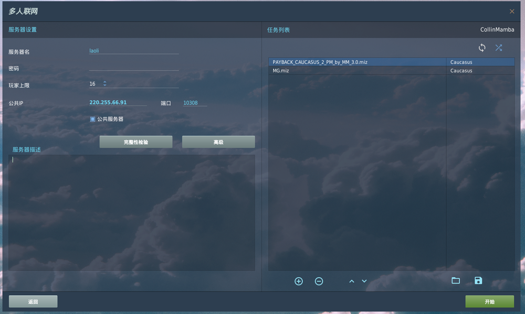Toggle the shuffle missions icon
525x314 pixels.
(499, 48)
